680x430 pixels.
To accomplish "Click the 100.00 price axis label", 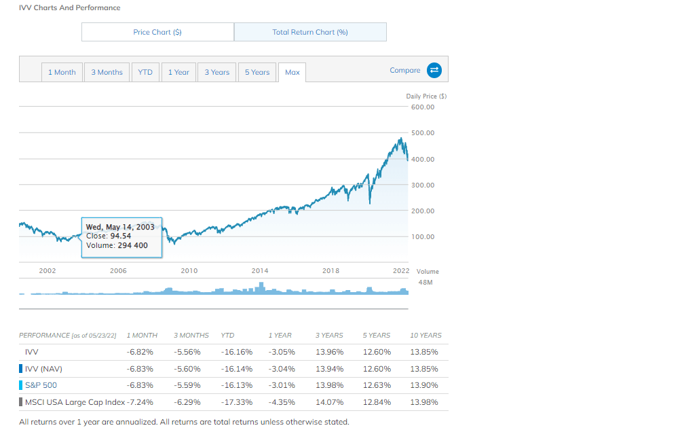I will pos(423,237).
